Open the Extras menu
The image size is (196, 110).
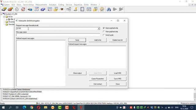pos(86,5)
